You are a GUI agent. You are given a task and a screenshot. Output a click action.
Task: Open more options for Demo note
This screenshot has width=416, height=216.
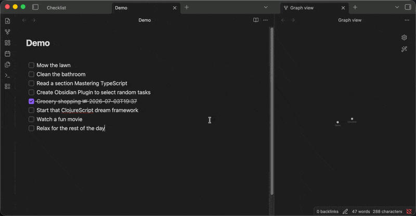coord(265,20)
